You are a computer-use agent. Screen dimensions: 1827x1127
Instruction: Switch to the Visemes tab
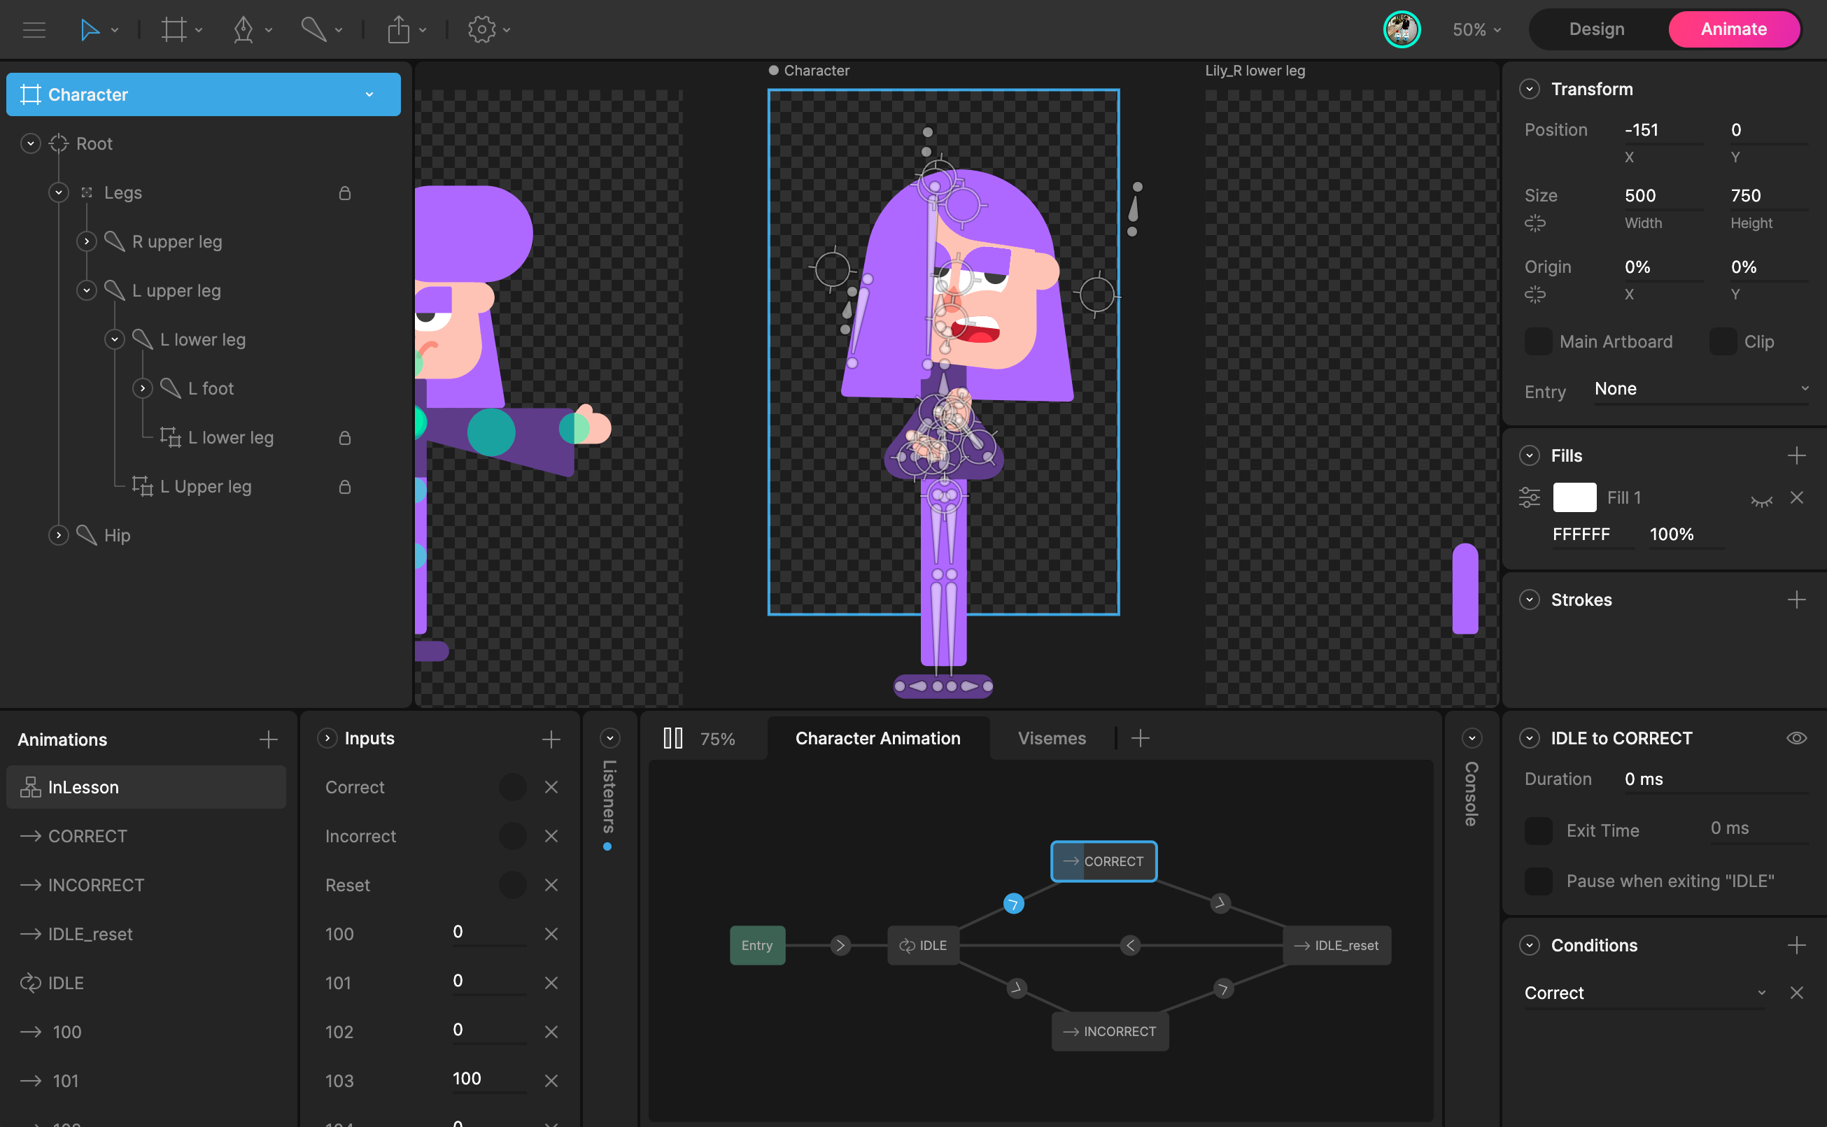point(1051,738)
